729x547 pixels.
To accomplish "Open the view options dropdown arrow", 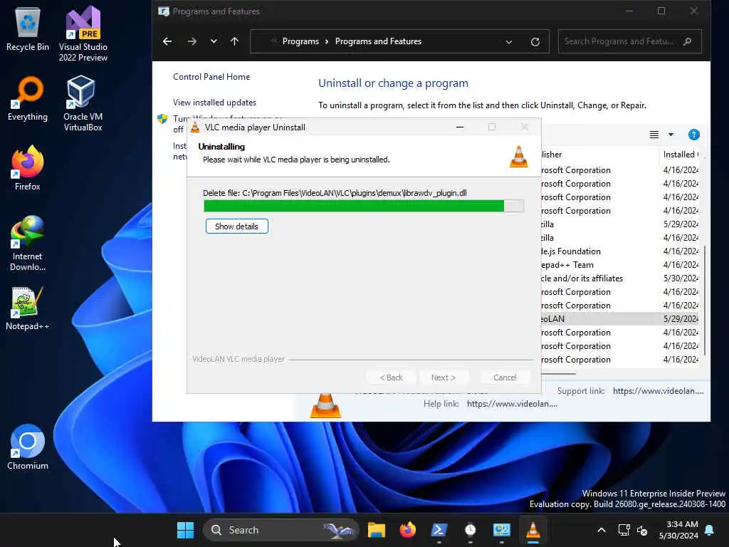I will (x=671, y=135).
